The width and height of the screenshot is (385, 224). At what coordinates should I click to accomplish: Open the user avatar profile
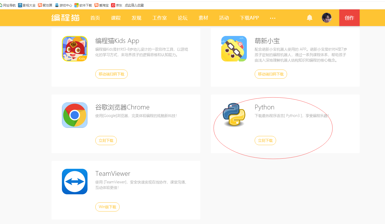pos(326,18)
